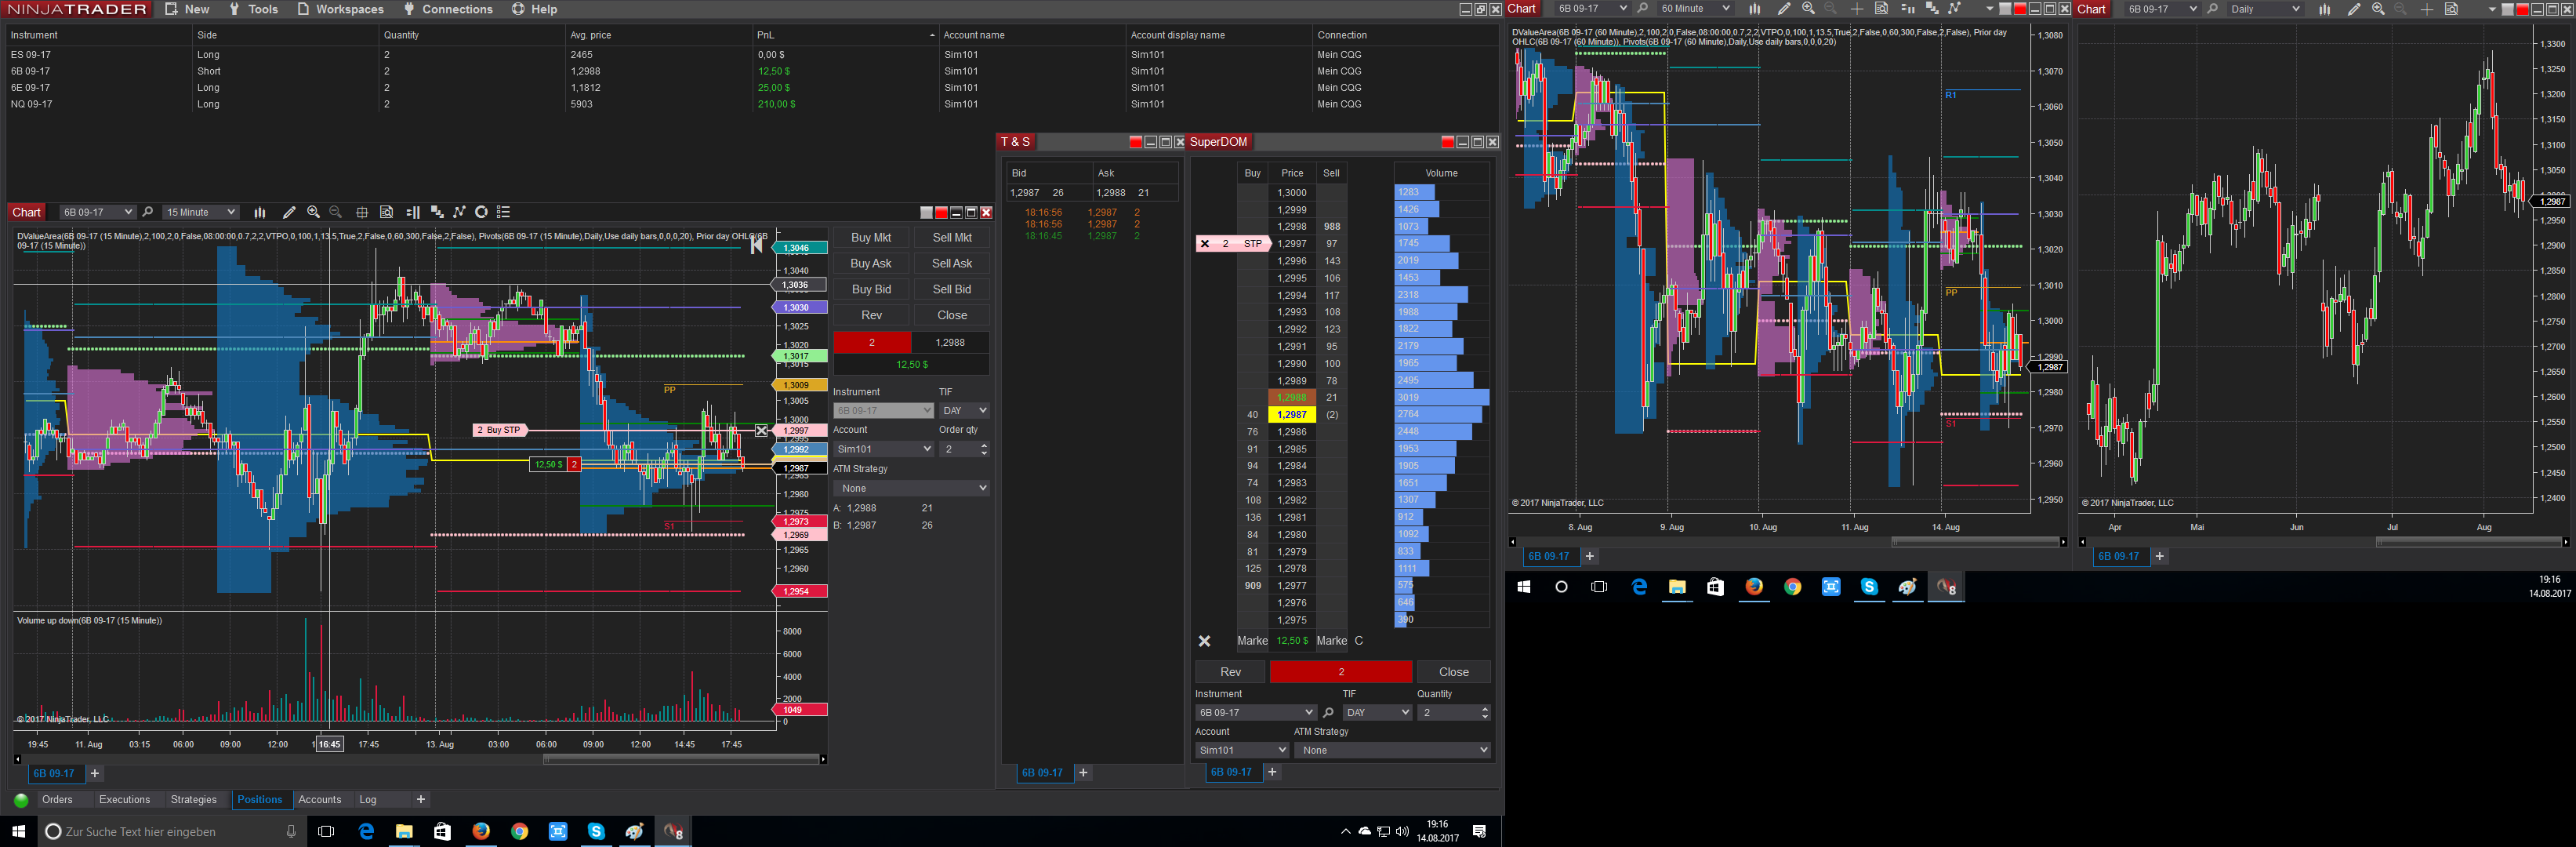Toggle crosshair in the 60 Minute chart
The width and height of the screenshot is (2576, 847).
pyautogui.click(x=1857, y=9)
